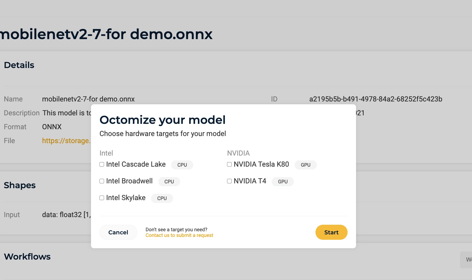Click the partially visible button beside Workflows
Image resolution: width=472 pixels, height=280 pixels.
coord(466,260)
